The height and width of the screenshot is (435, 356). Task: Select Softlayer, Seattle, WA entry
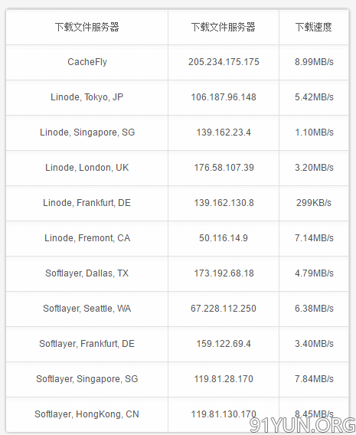[87, 309]
